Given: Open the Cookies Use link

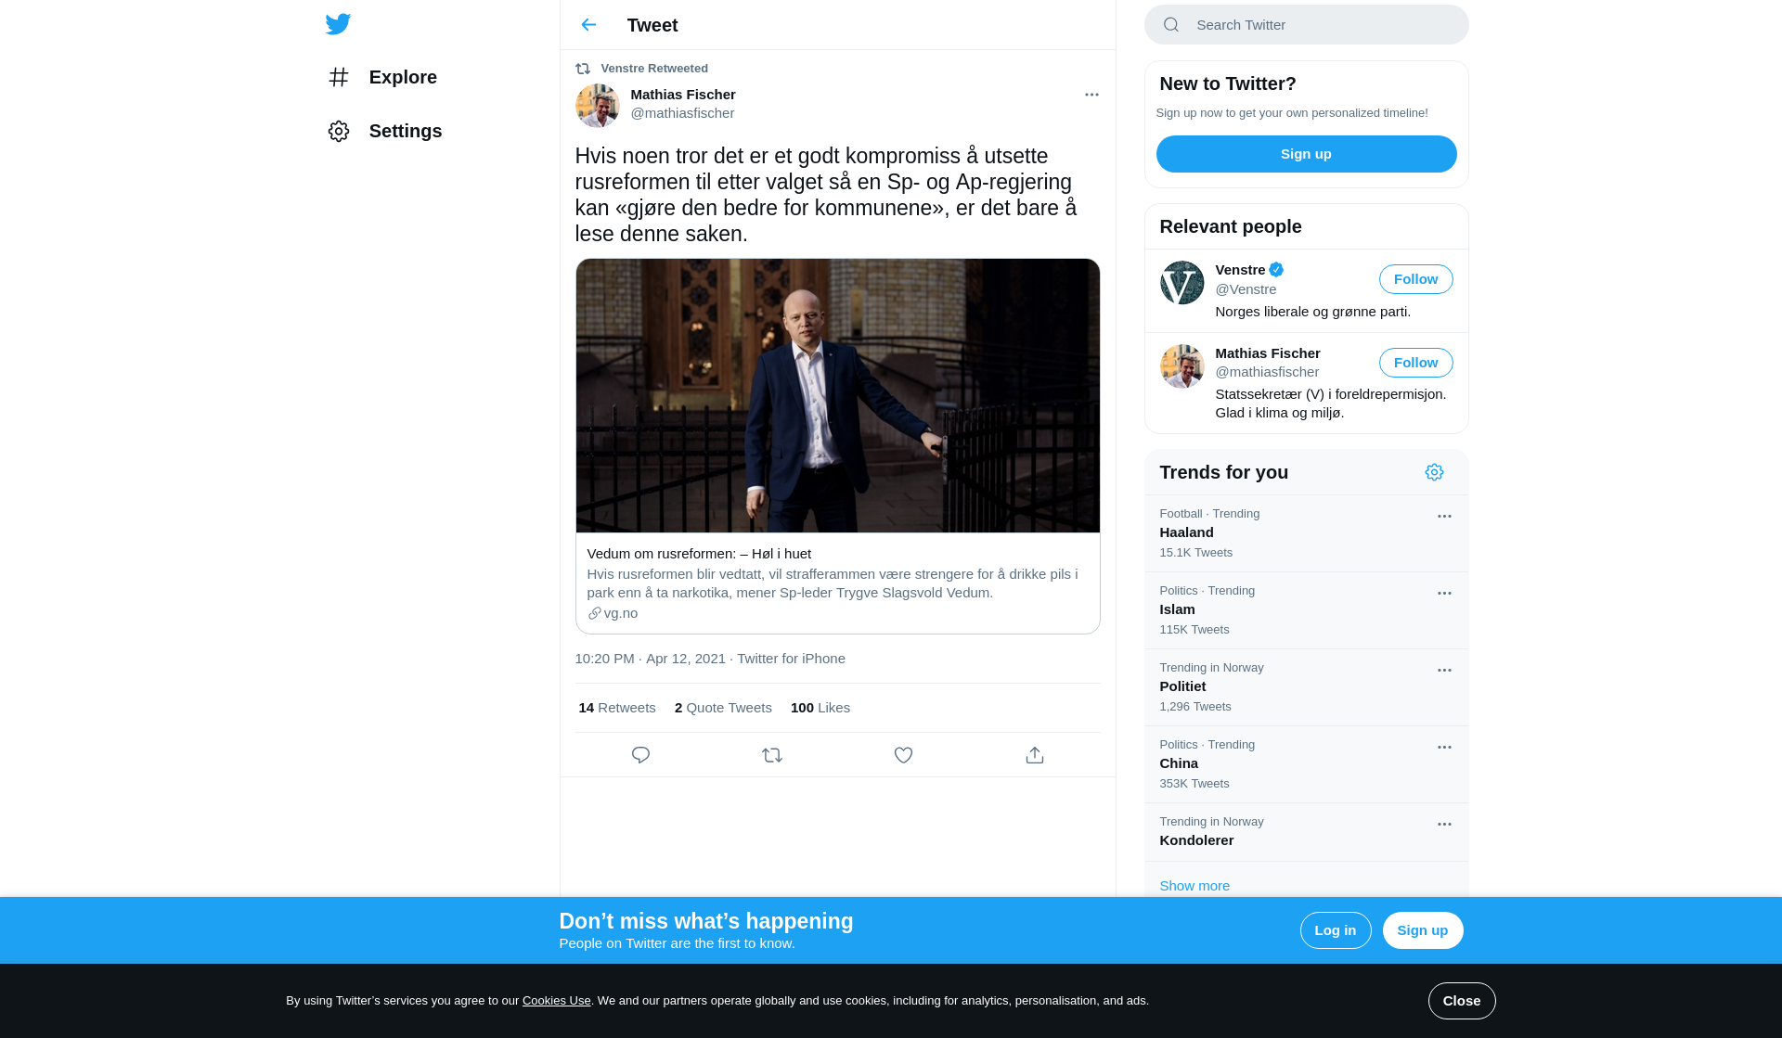Looking at the screenshot, I should 556,1001.
